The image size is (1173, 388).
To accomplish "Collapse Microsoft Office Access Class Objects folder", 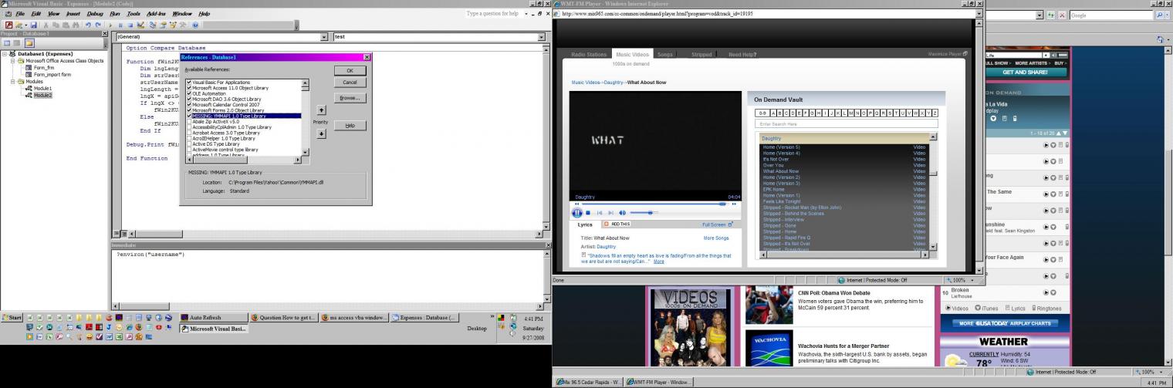I will [x=12, y=60].
